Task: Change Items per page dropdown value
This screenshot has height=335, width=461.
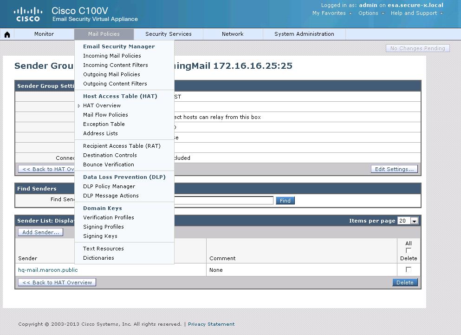Action: (x=408, y=221)
